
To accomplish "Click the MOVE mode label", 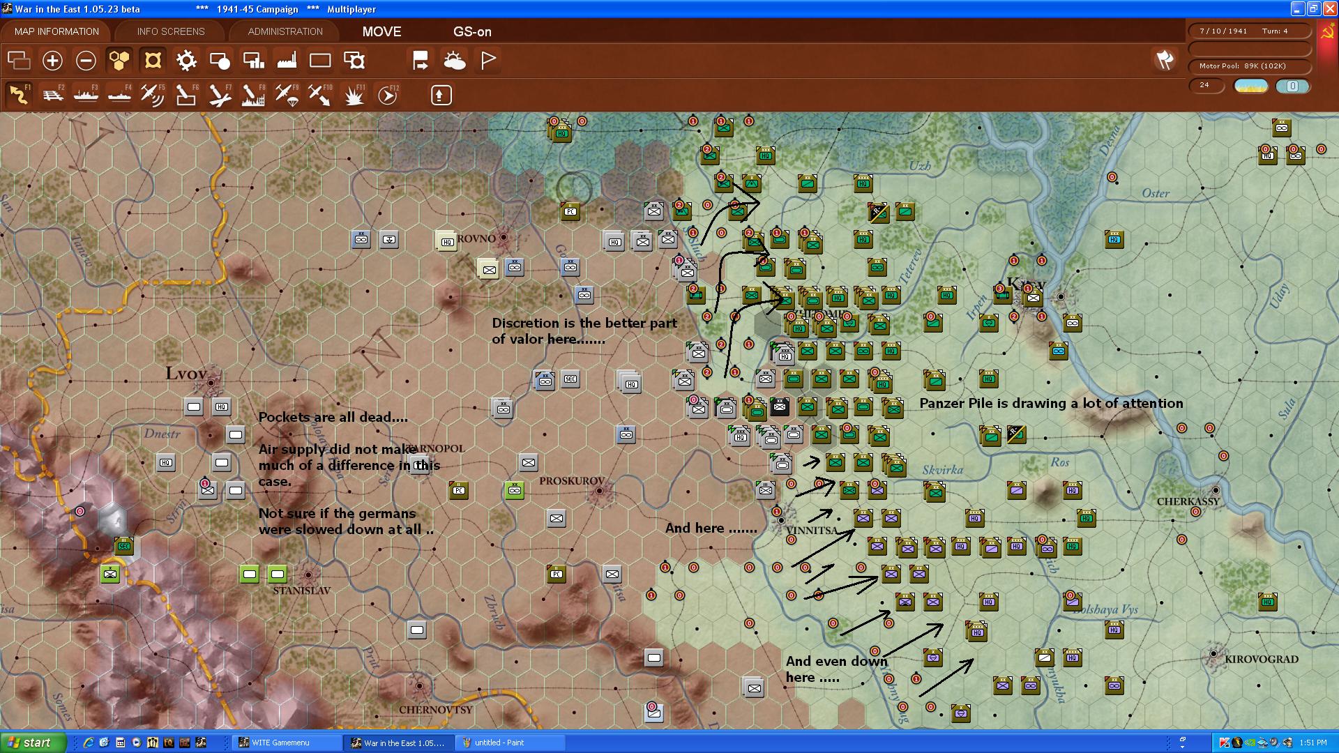I will pos(381,31).
